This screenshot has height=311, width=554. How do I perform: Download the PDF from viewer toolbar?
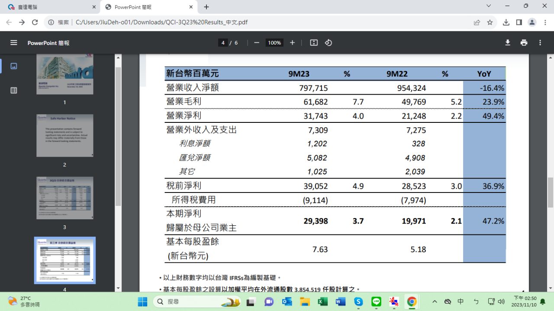[x=508, y=43]
